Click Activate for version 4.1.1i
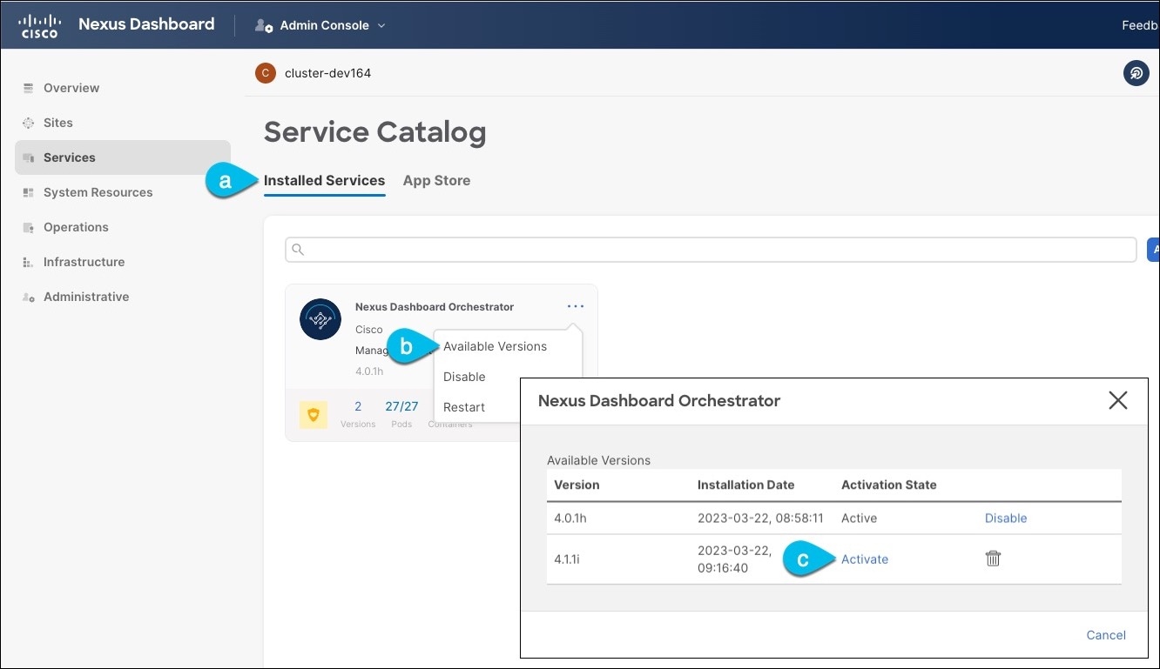The width and height of the screenshot is (1160, 669). click(865, 559)
